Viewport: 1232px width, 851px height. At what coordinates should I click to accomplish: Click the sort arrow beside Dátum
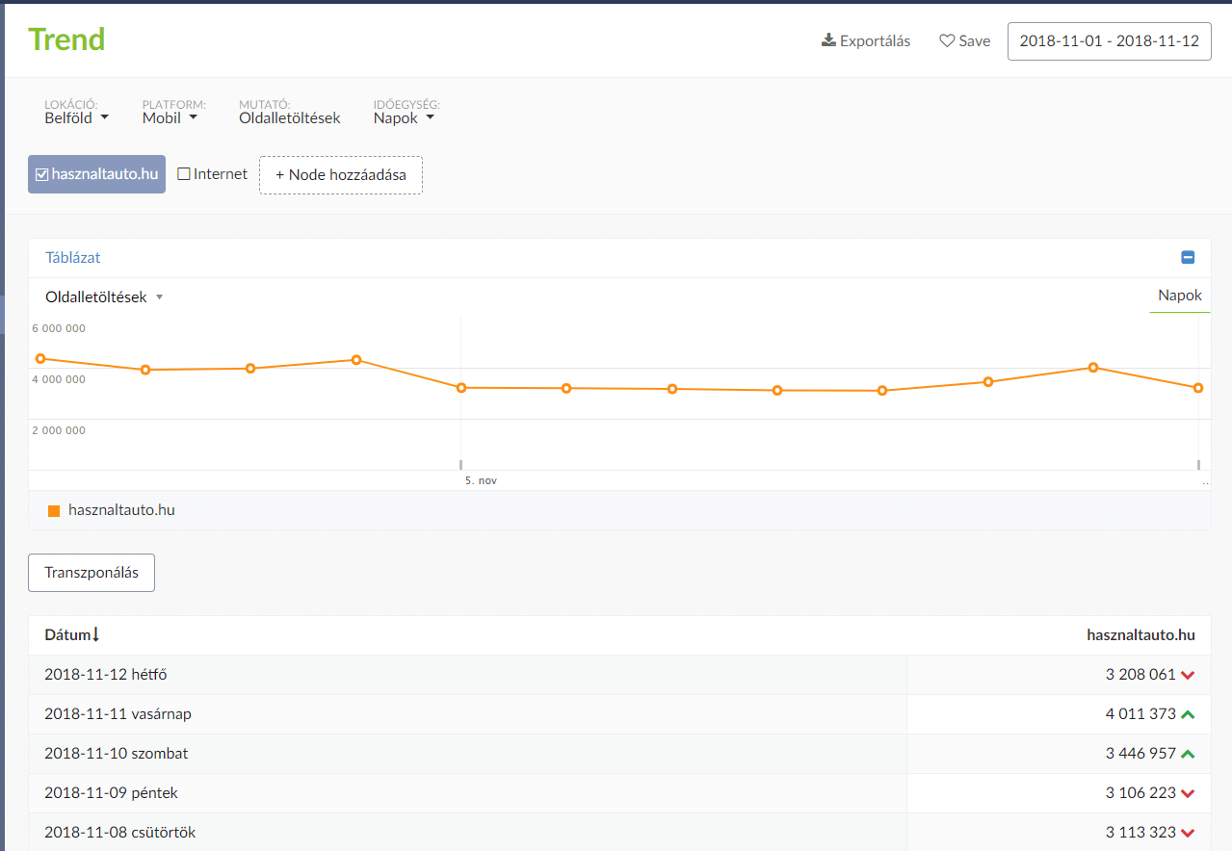point(95,634)
